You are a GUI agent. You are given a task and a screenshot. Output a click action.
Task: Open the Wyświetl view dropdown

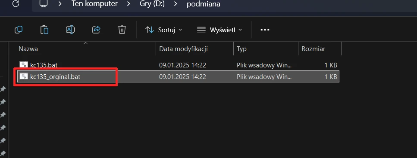(x=219, y=30)
